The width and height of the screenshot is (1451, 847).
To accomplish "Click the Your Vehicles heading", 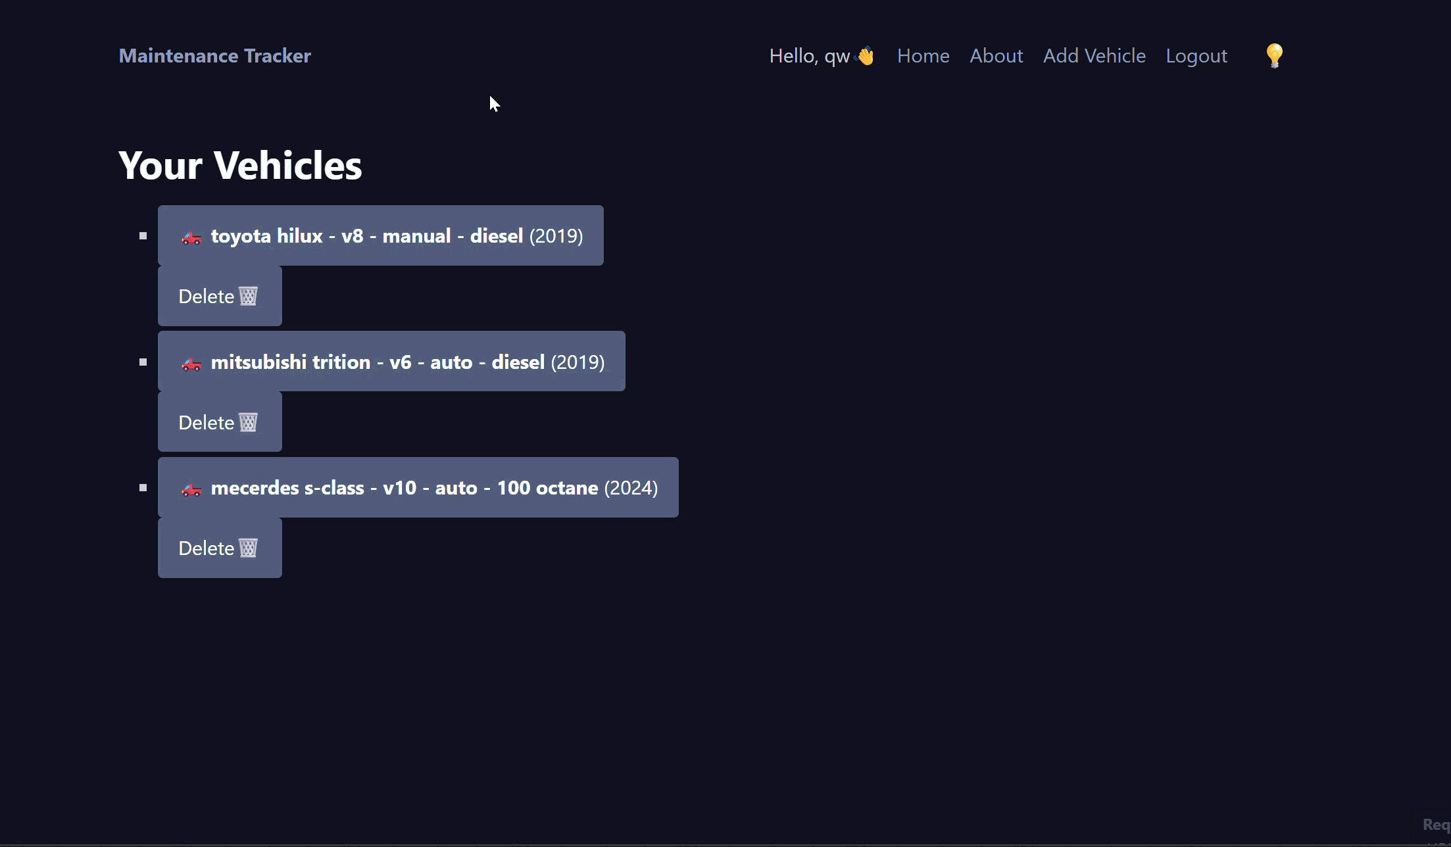I will (x=240, y=165).
